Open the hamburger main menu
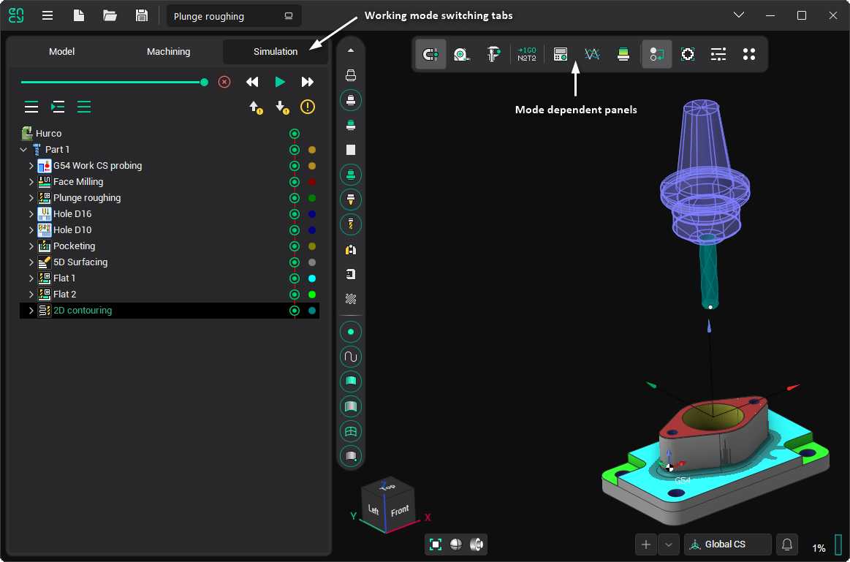 coord(48,15)
